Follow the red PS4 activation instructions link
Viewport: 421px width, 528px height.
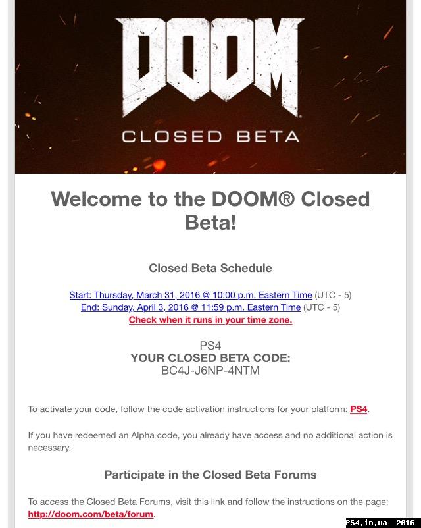pos(359,409)
